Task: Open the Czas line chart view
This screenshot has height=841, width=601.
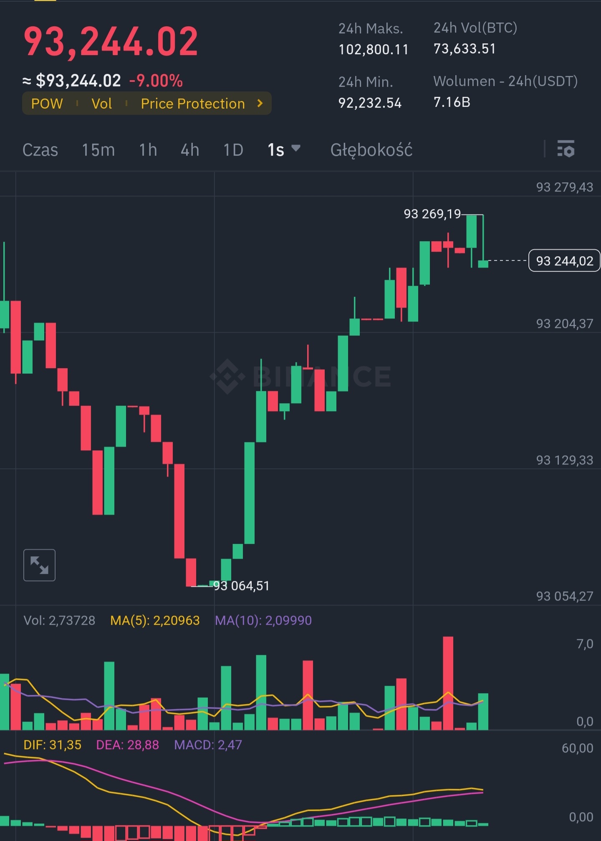Action: pos(40,150)
